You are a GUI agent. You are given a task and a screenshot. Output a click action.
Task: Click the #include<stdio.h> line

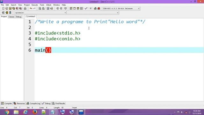58,33
